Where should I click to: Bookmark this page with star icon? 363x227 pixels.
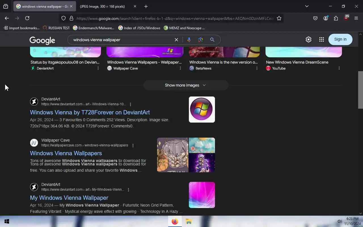pyautogui.click(x=279, y=18)
